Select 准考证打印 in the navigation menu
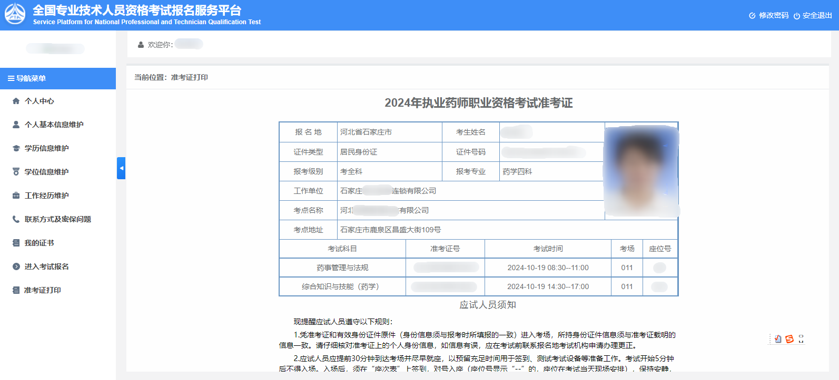 click(42, 290)
